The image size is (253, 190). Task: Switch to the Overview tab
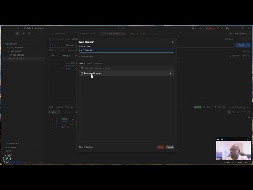coord(60,34)
